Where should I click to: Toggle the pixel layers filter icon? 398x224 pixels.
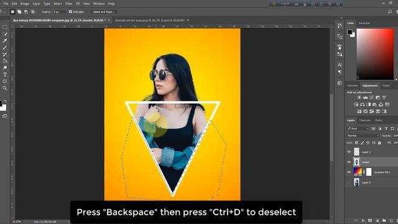(373, 129)
